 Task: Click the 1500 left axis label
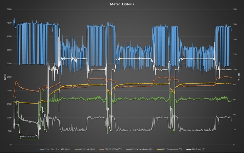pos(9,104)
